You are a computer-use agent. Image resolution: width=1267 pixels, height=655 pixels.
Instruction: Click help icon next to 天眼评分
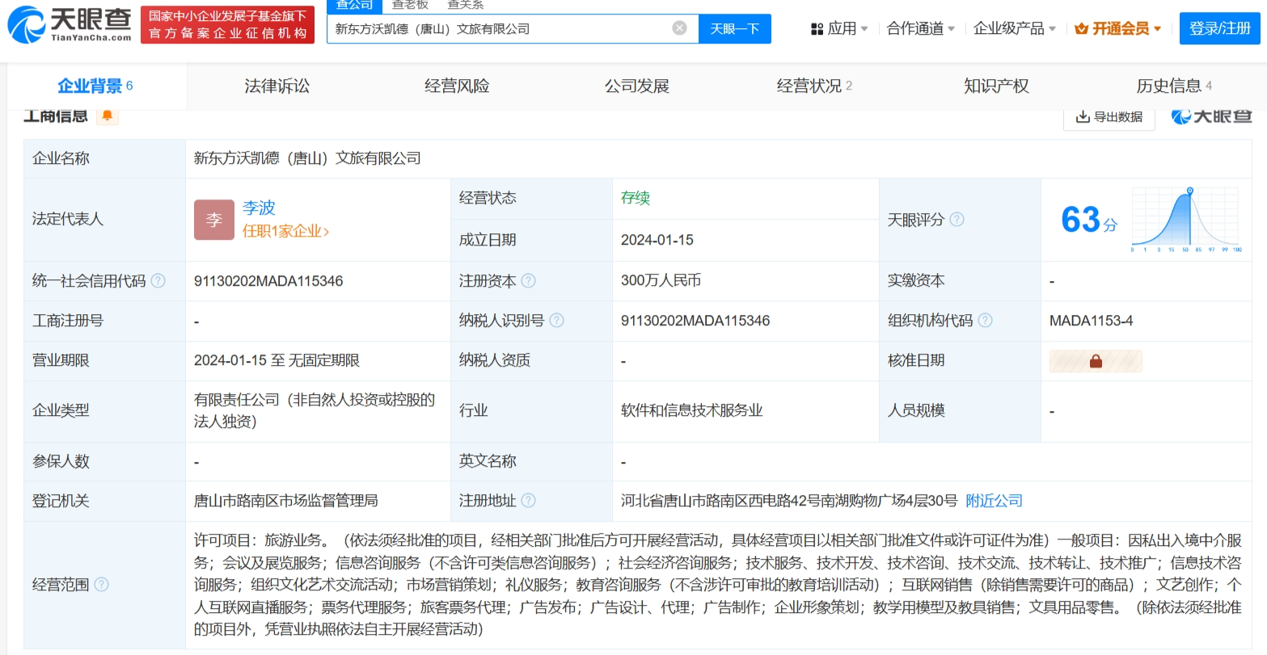point(957,220)
